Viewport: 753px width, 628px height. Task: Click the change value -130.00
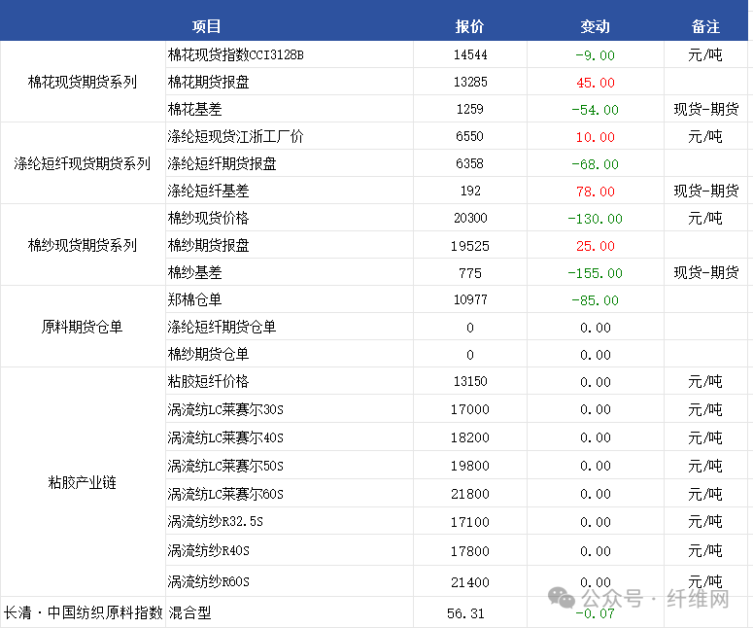(595, 219)
